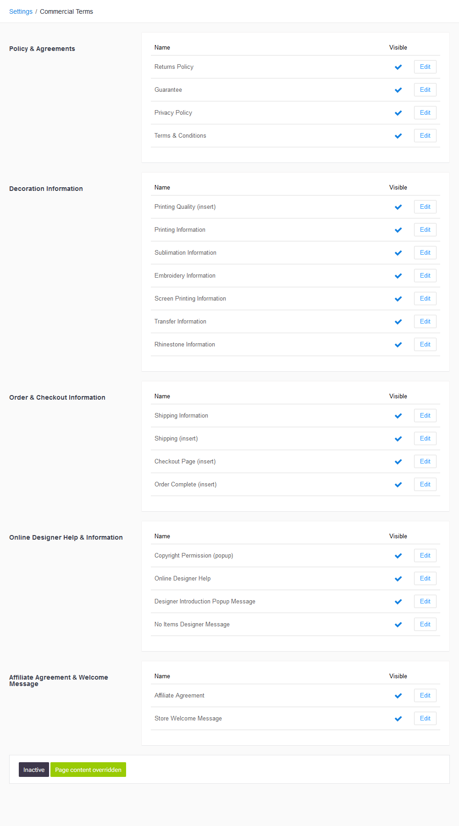Go to Settings breadcrumb link
Screen dimensions: 459x826
(21, 11)
